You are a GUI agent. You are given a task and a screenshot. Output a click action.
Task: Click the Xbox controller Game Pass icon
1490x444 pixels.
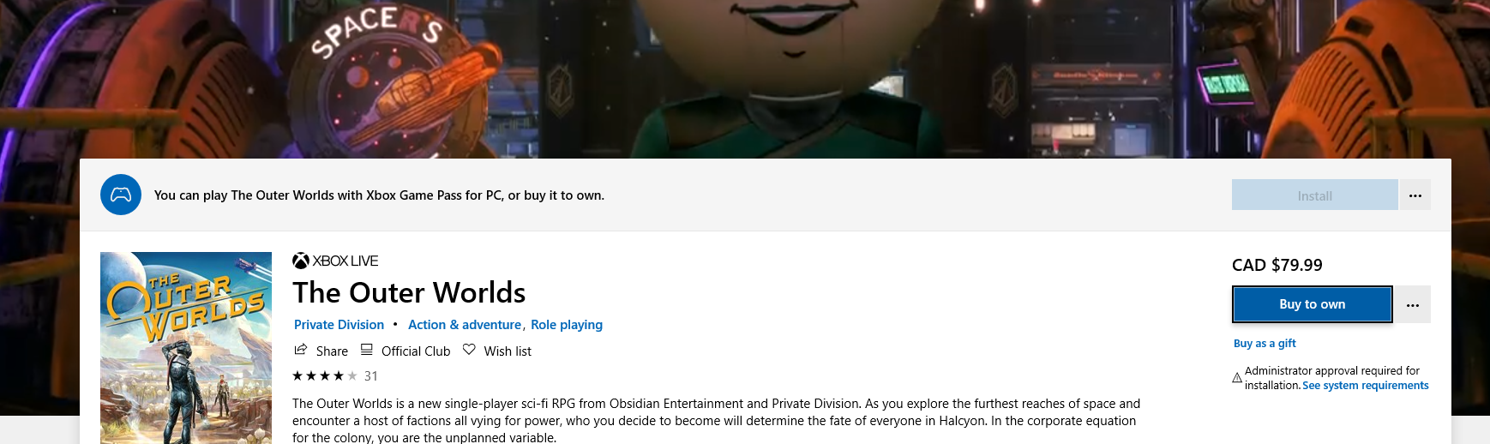[x=121, y=195]
